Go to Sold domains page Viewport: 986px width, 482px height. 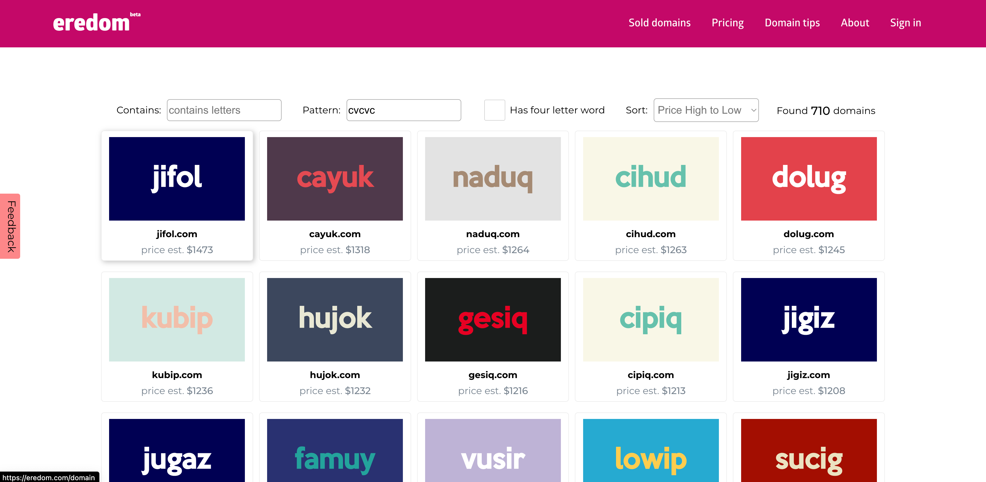(659, 23)
